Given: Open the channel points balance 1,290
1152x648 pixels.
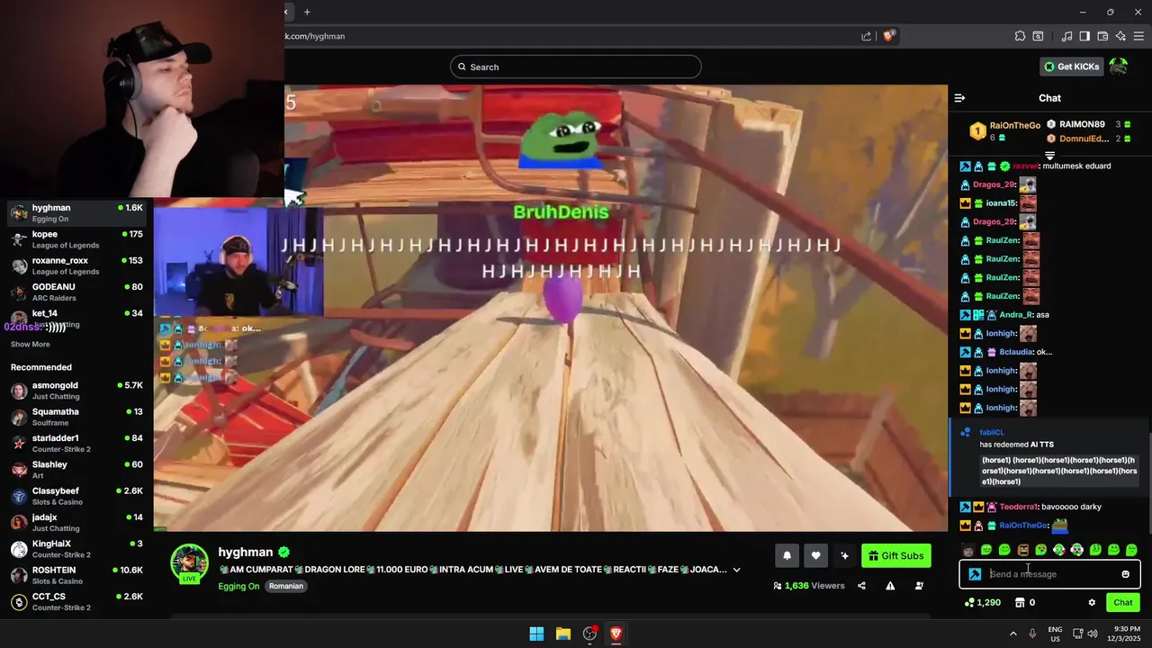Looking at the screenshot, I should pos(982,602).
